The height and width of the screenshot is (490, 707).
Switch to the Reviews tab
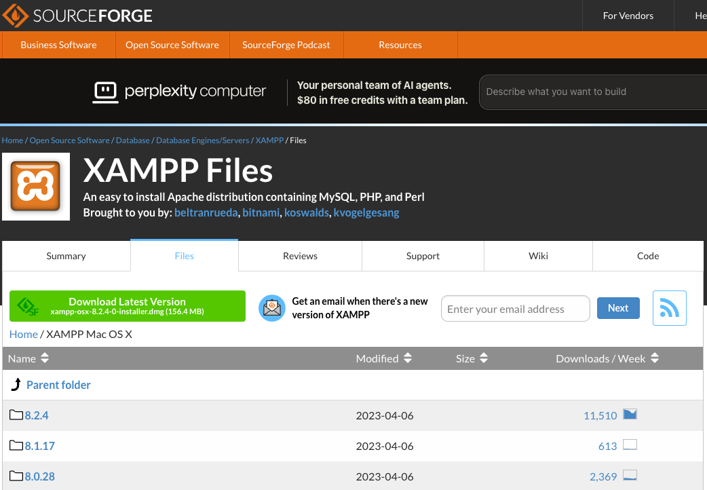(300, 256)
